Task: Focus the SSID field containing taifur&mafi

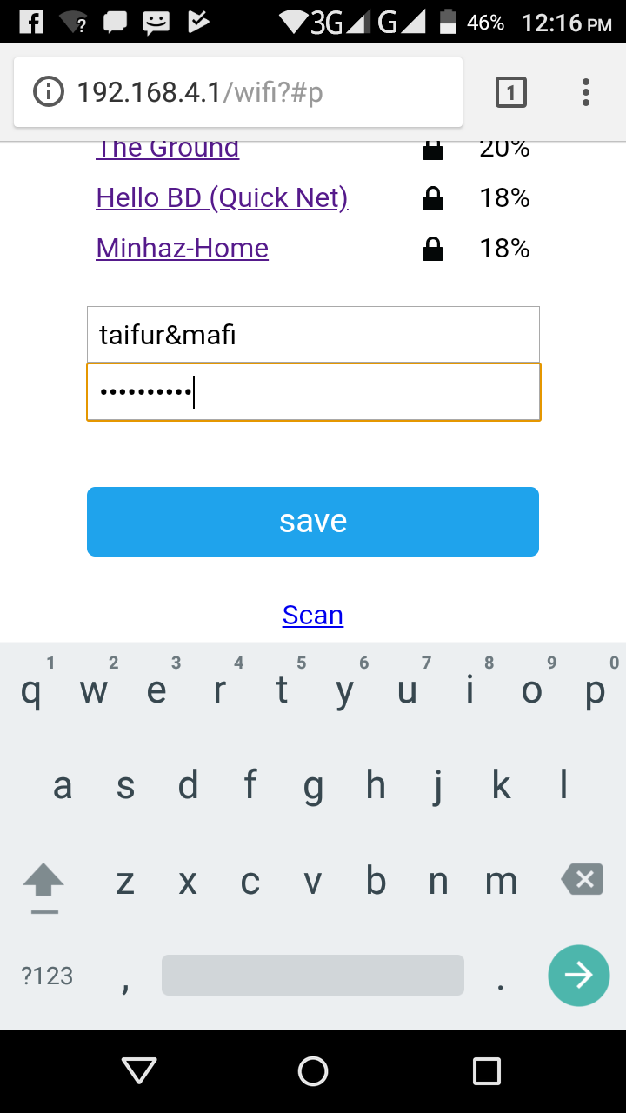Action: click(x=313, y=335)
